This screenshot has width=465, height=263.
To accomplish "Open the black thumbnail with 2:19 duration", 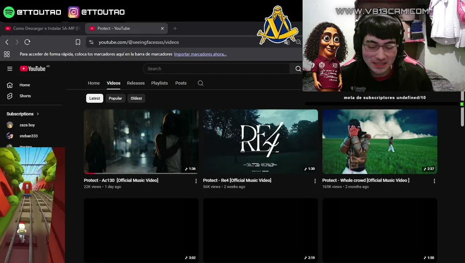I will pos(260,230).
